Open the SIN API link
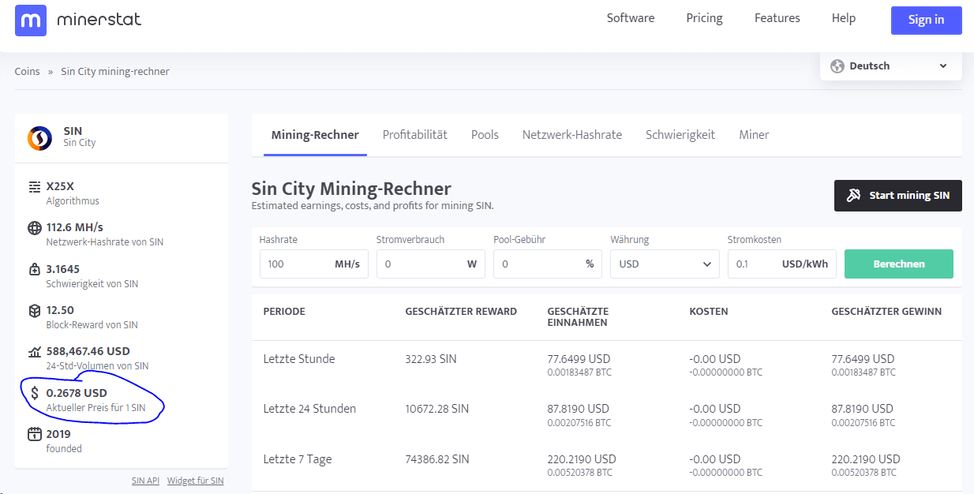Viewport: 974px width, 494px height. 145,481
